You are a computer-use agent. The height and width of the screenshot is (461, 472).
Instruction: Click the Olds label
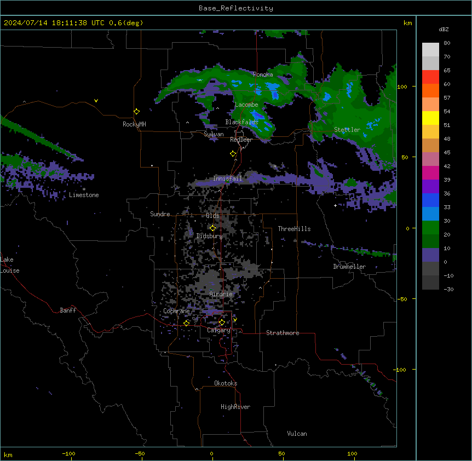[212, 216]
